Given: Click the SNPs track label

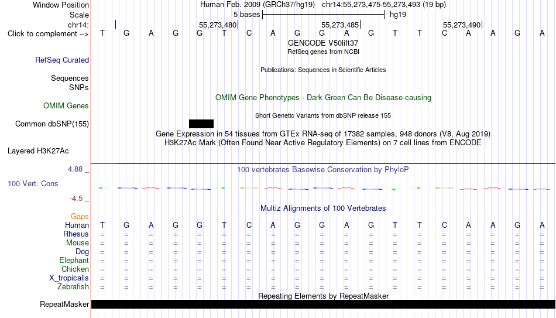Looking at the screenshot, I should tap(79, 87).
